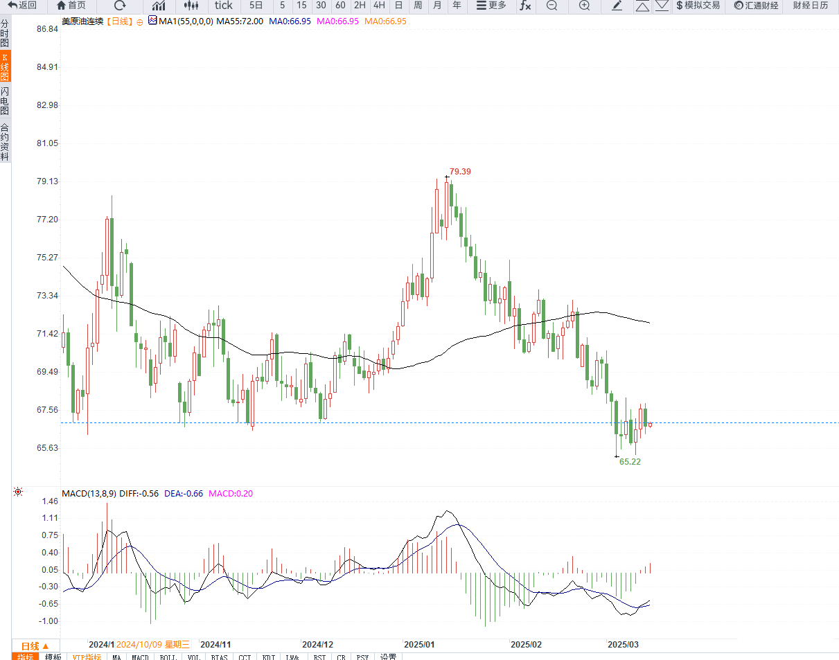Zoom out with the minus magnifier
839x660 pixels.
pos(551,6)
